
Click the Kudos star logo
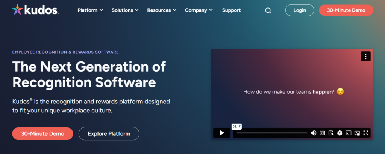18,10
